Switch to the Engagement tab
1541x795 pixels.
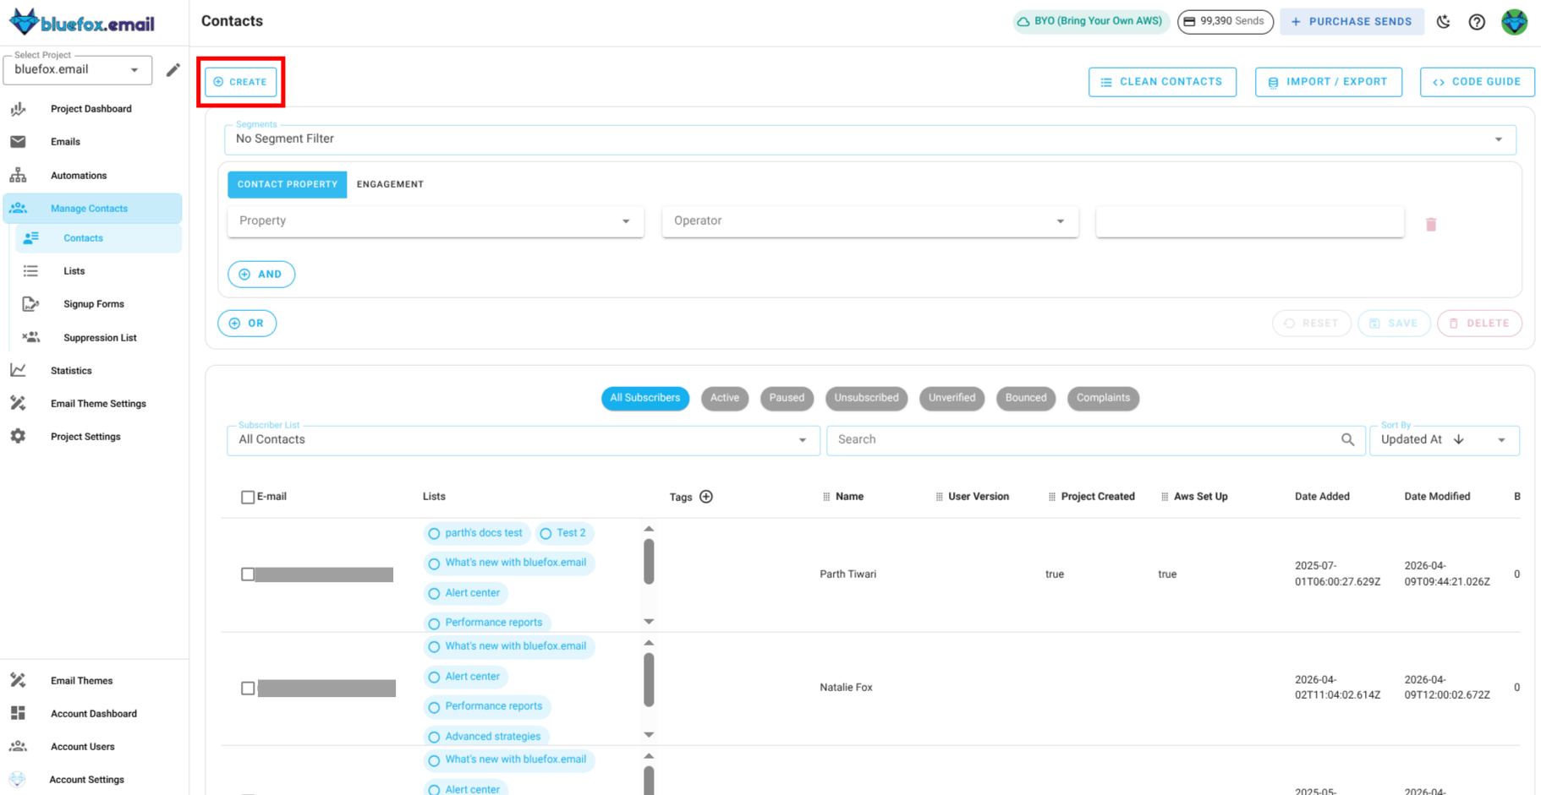click(x=390, y=184)
